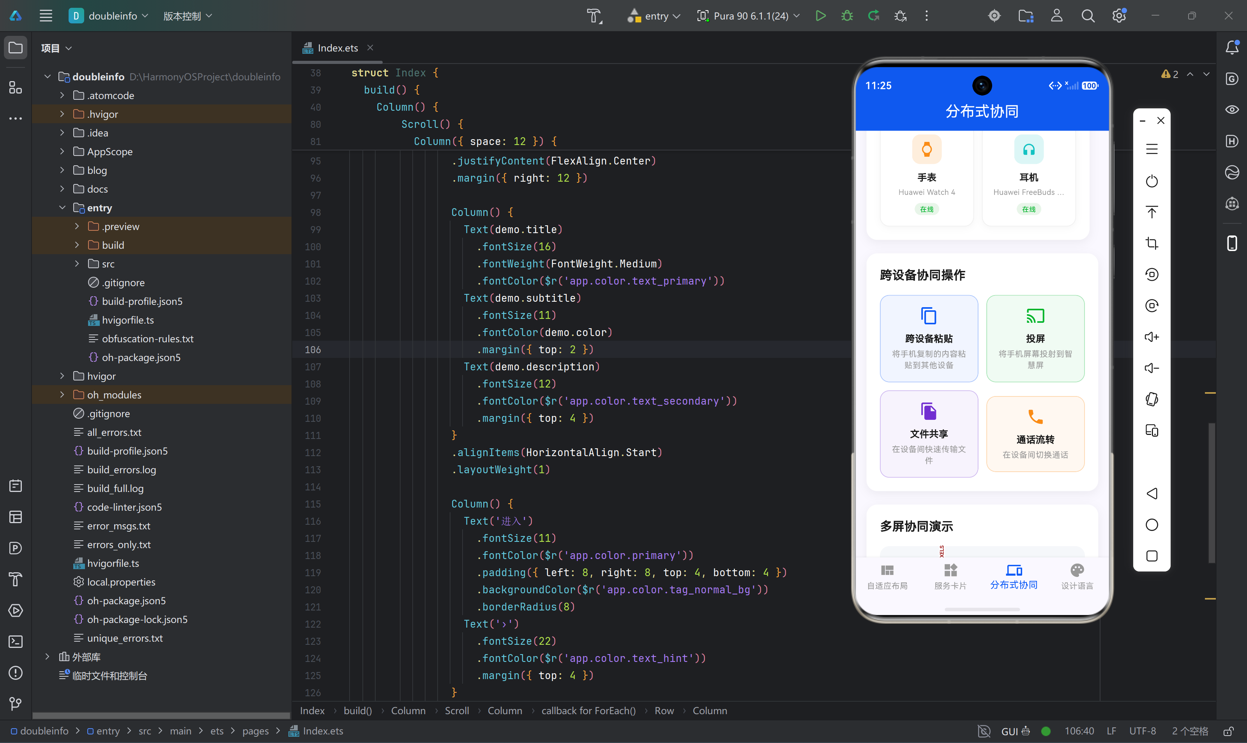
Task: Click emulator power button icon
Action: pos(1152,181)
